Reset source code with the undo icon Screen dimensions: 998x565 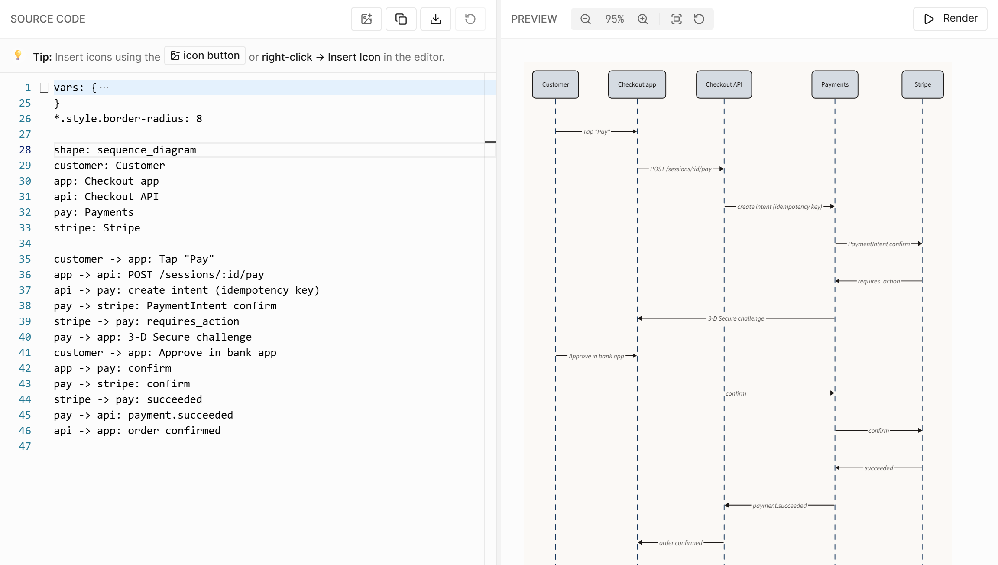[470, 19]
